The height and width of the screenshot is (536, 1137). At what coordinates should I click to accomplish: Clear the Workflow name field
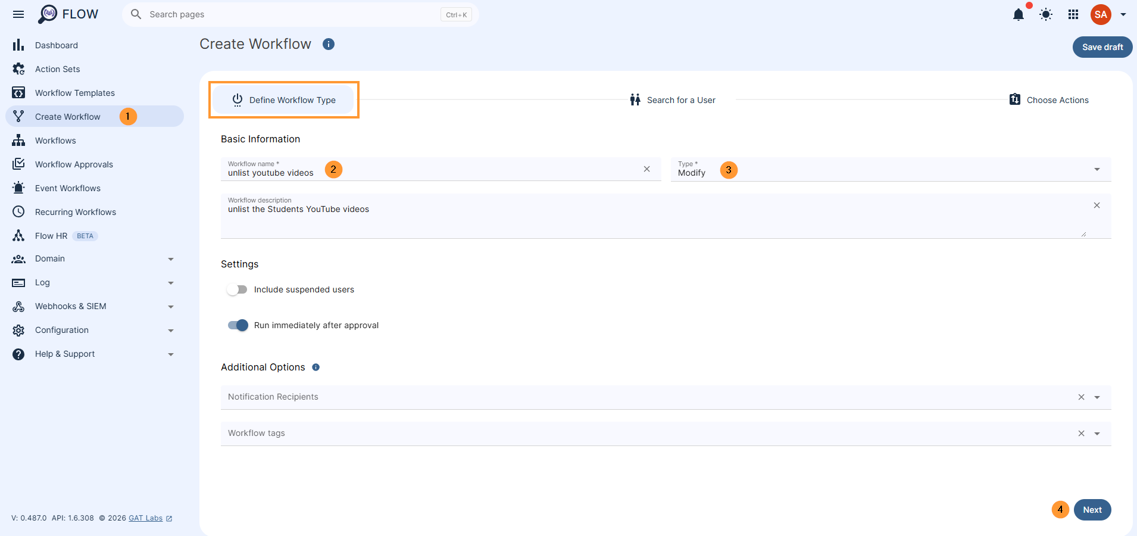point(646,169)
